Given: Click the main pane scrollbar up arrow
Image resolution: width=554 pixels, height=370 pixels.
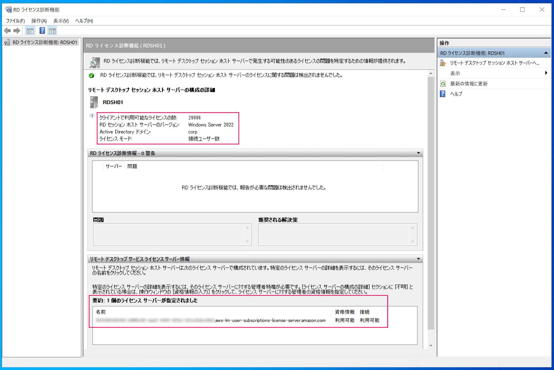Looking at the screenshot, I should 431,74.
